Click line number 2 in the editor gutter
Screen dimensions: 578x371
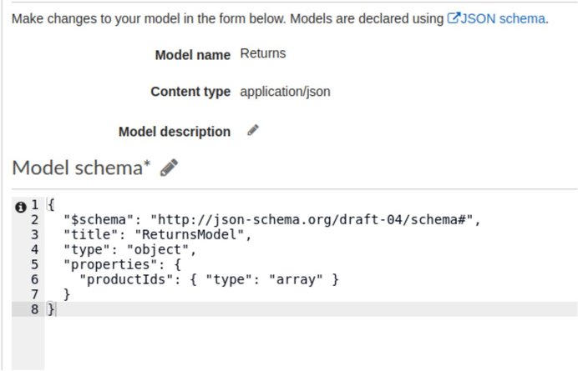[x=34, y=220]
